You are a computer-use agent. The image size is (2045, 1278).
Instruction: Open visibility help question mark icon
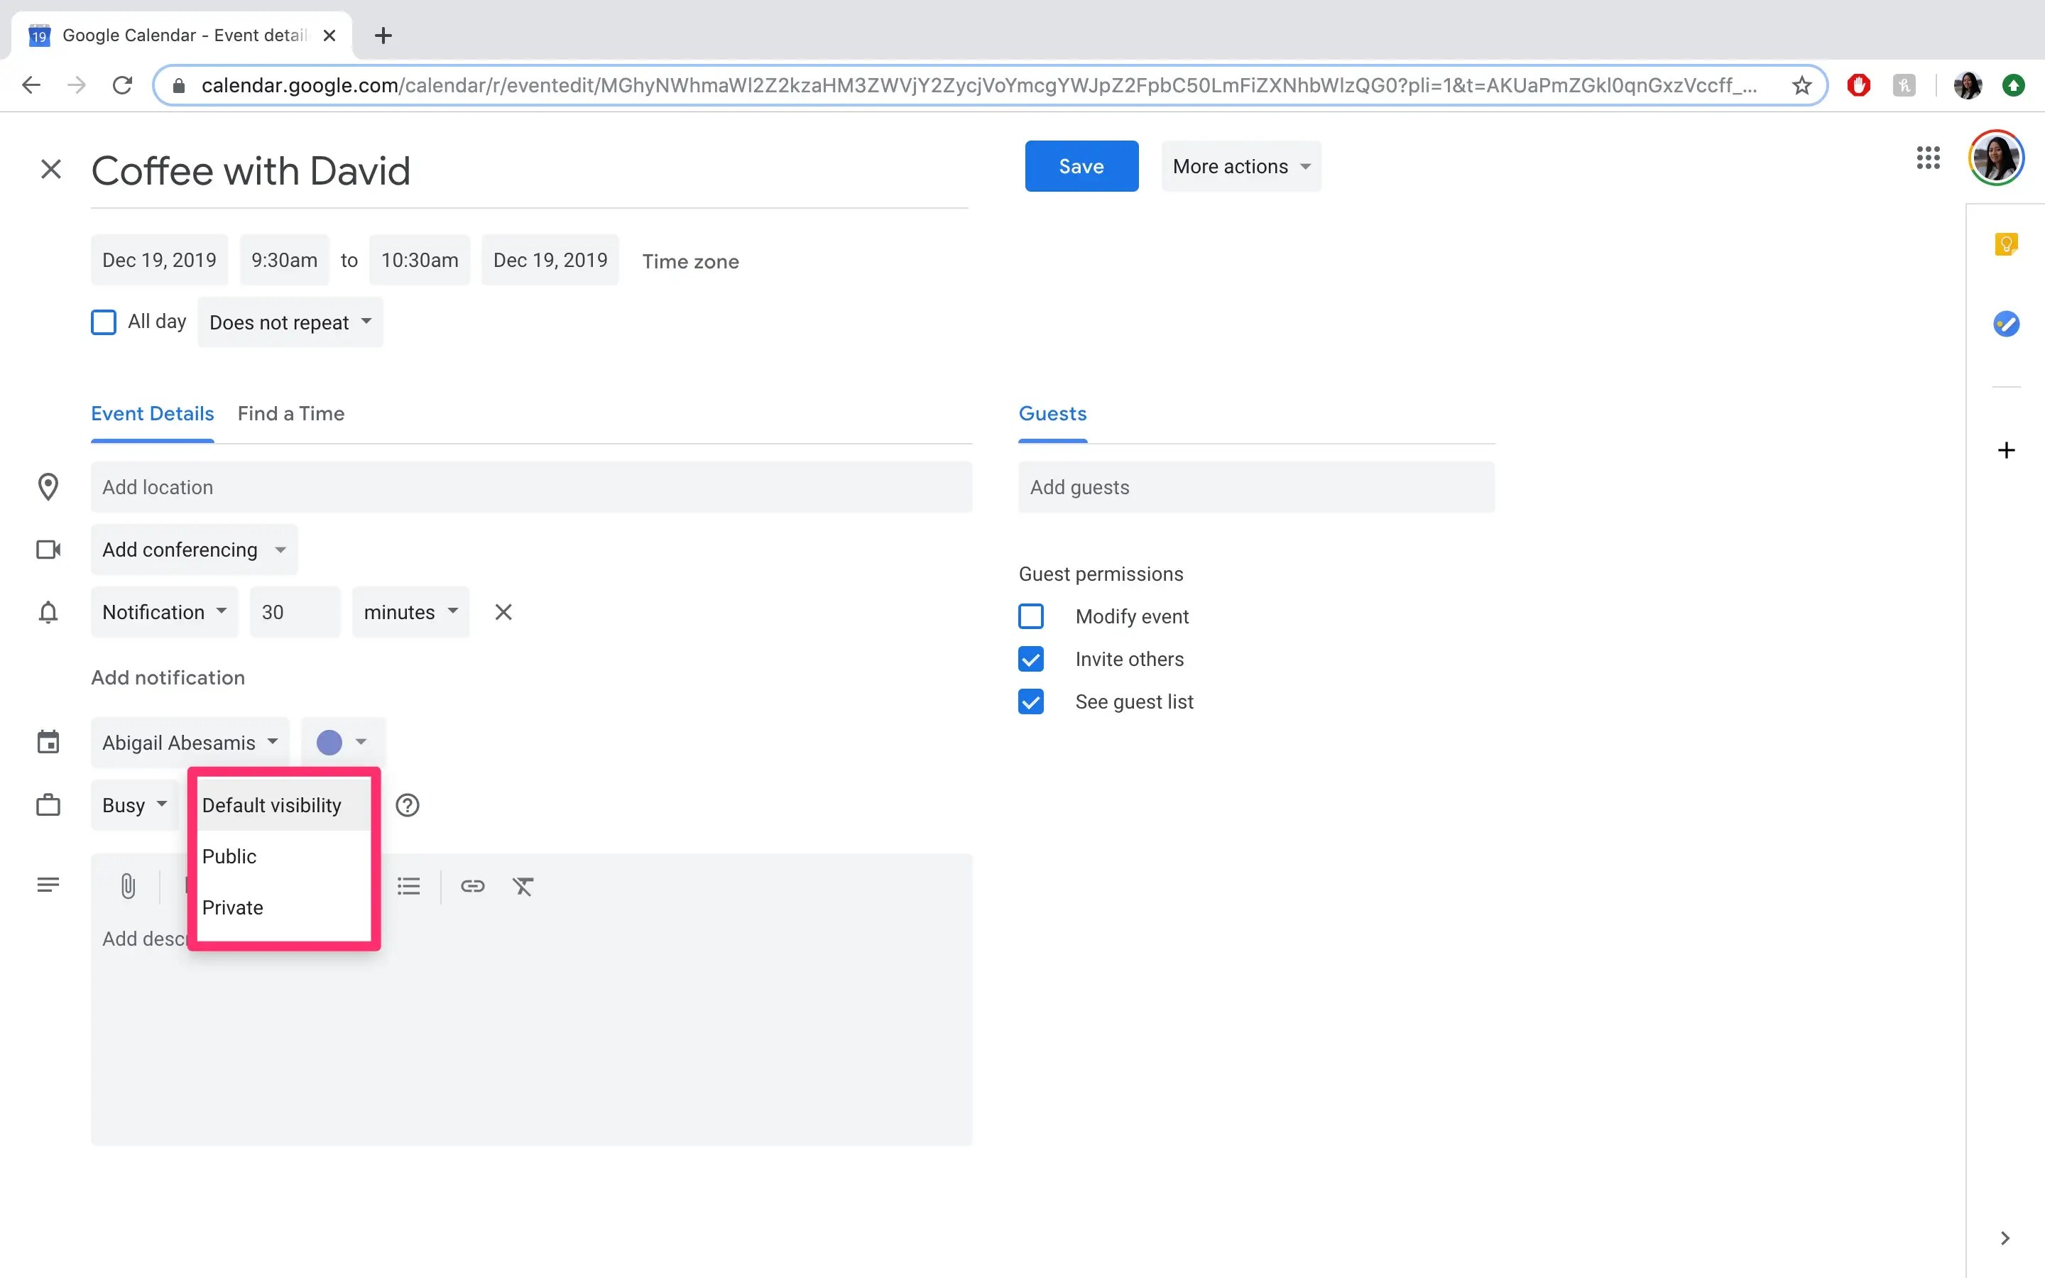click(408, 804)
